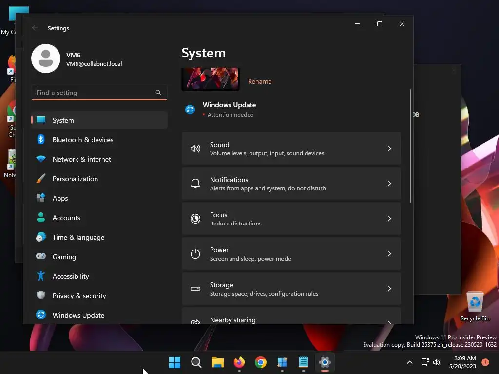Click the Rename link
Viewport: 499px width, 374px height.
point(260,81)
